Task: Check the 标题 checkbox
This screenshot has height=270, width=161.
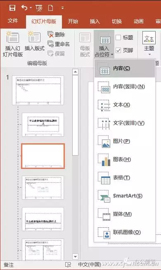Action: point(118,37)
